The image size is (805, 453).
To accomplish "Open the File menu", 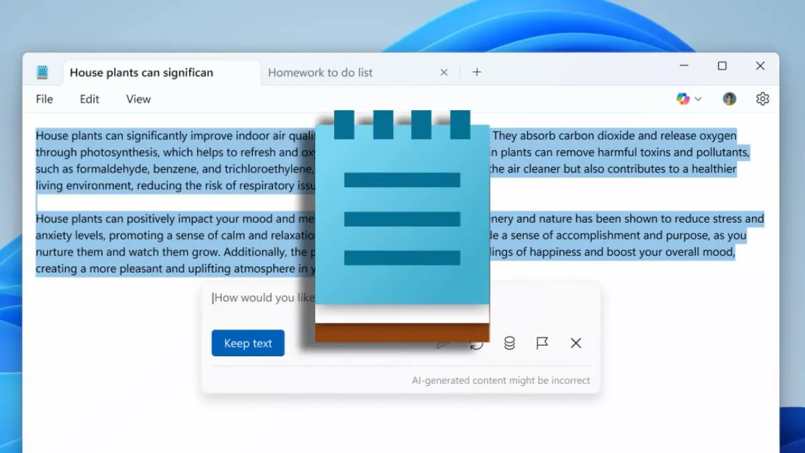I will (x=44, y=99).
